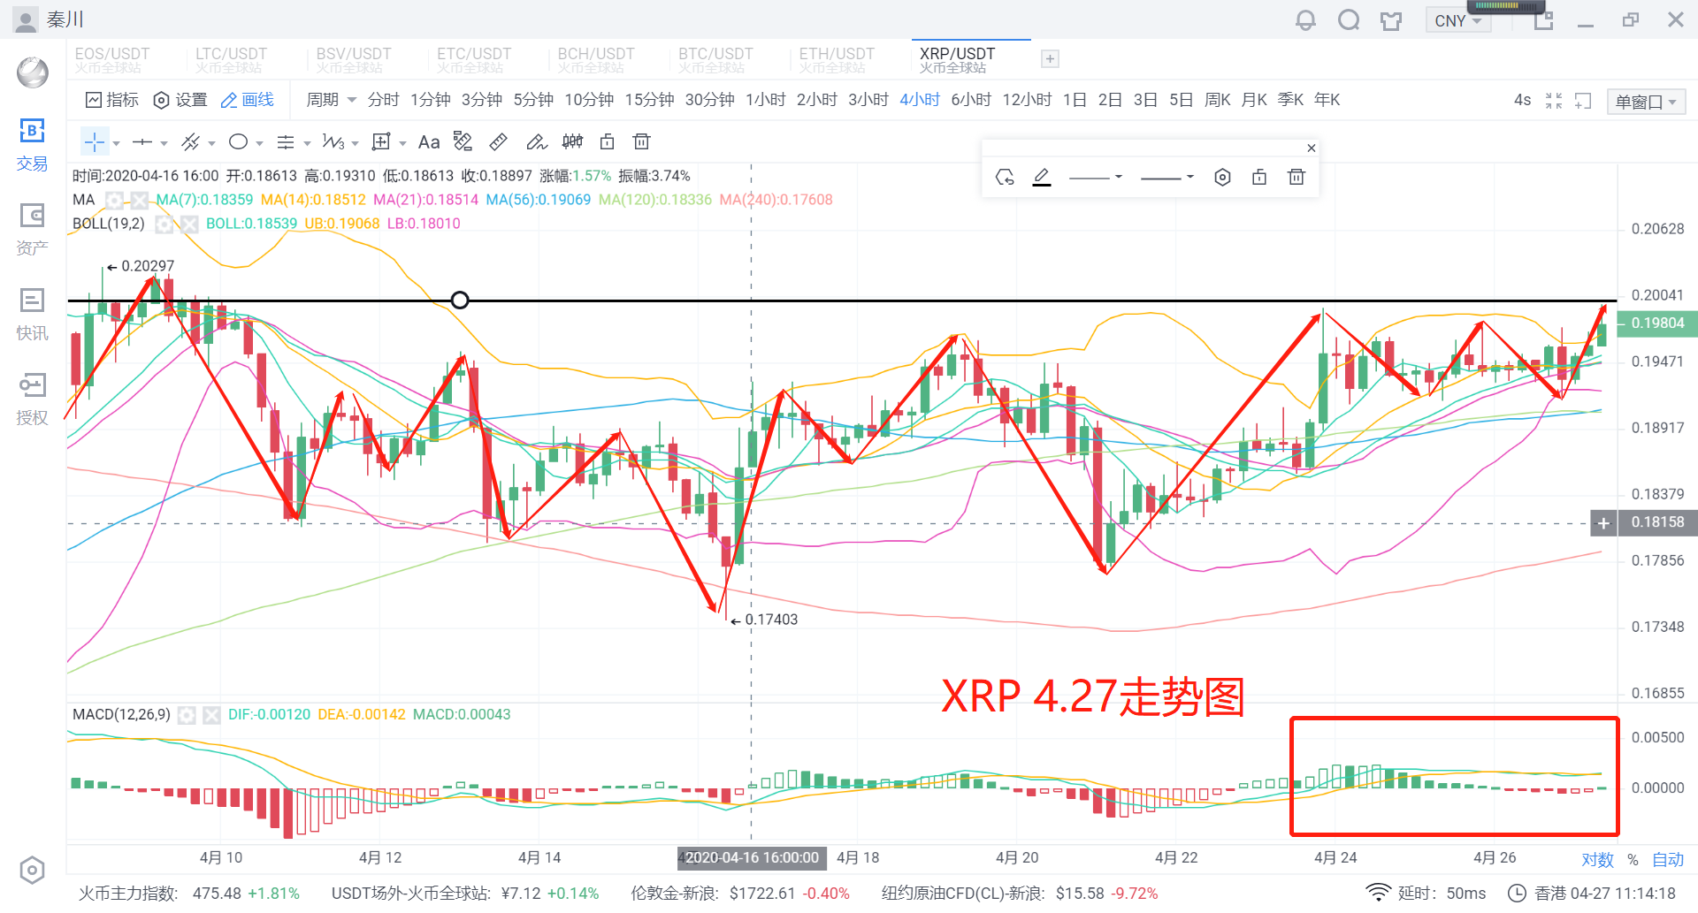Open the 快讯 news sidebar section
The height and width of the screenshot is (913, 1698).
click(x=32, y=315)
